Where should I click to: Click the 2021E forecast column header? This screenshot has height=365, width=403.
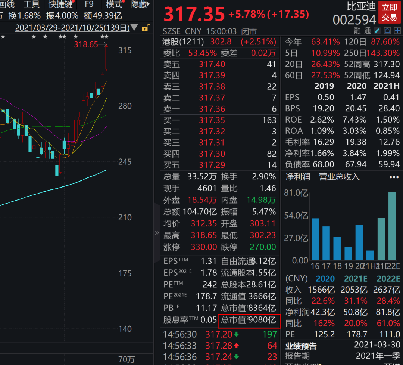click(x=356, y=279)
